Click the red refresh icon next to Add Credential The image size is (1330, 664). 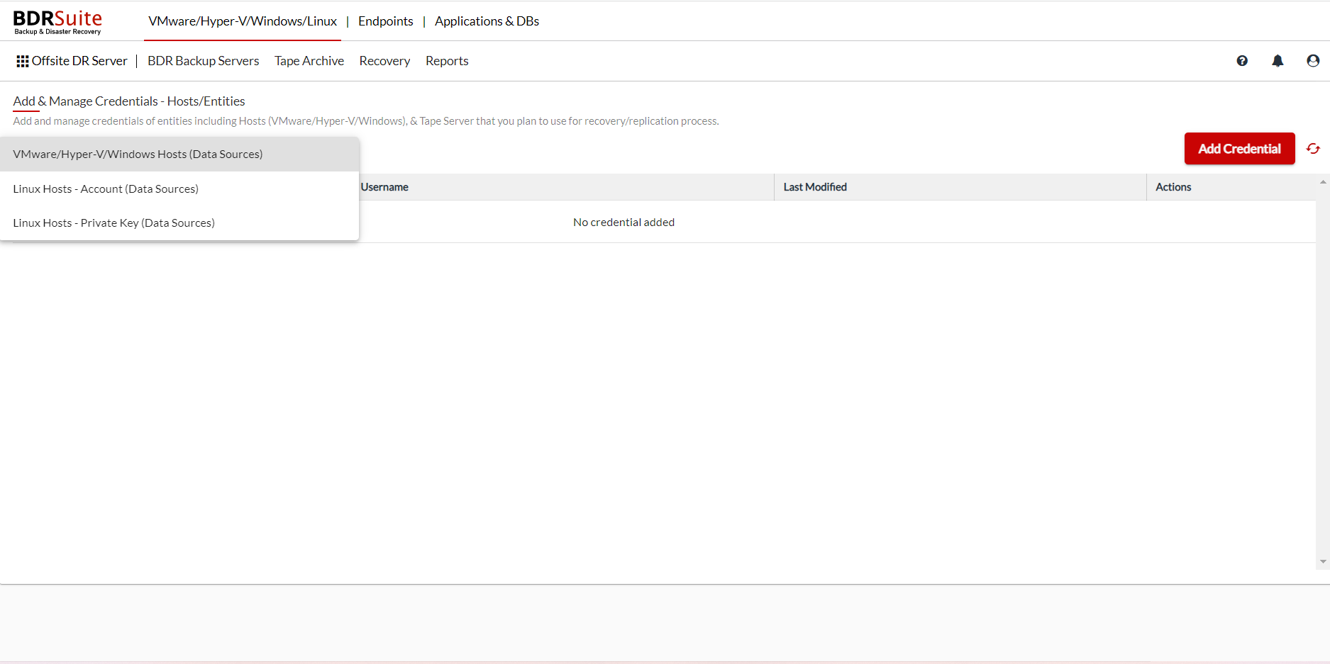[1313, 149]
